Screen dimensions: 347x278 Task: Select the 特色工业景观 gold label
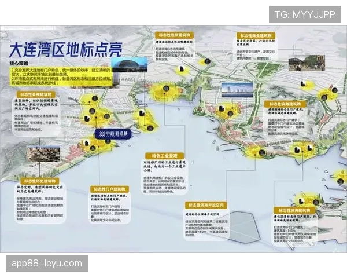(165, 155)
